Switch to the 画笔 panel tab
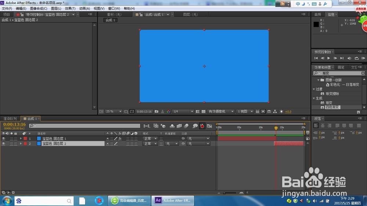Image resolution: width=367 pixels, height=206 pixels. (x=341, y=67)
